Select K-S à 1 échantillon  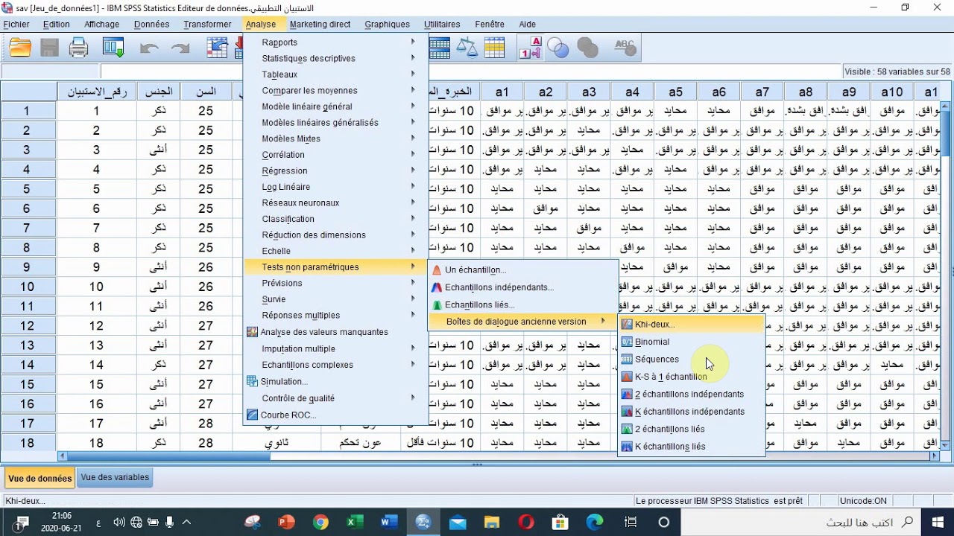click(692, 377)
